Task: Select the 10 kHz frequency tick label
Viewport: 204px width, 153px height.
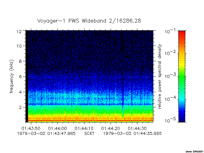Action: click(19, 46)
